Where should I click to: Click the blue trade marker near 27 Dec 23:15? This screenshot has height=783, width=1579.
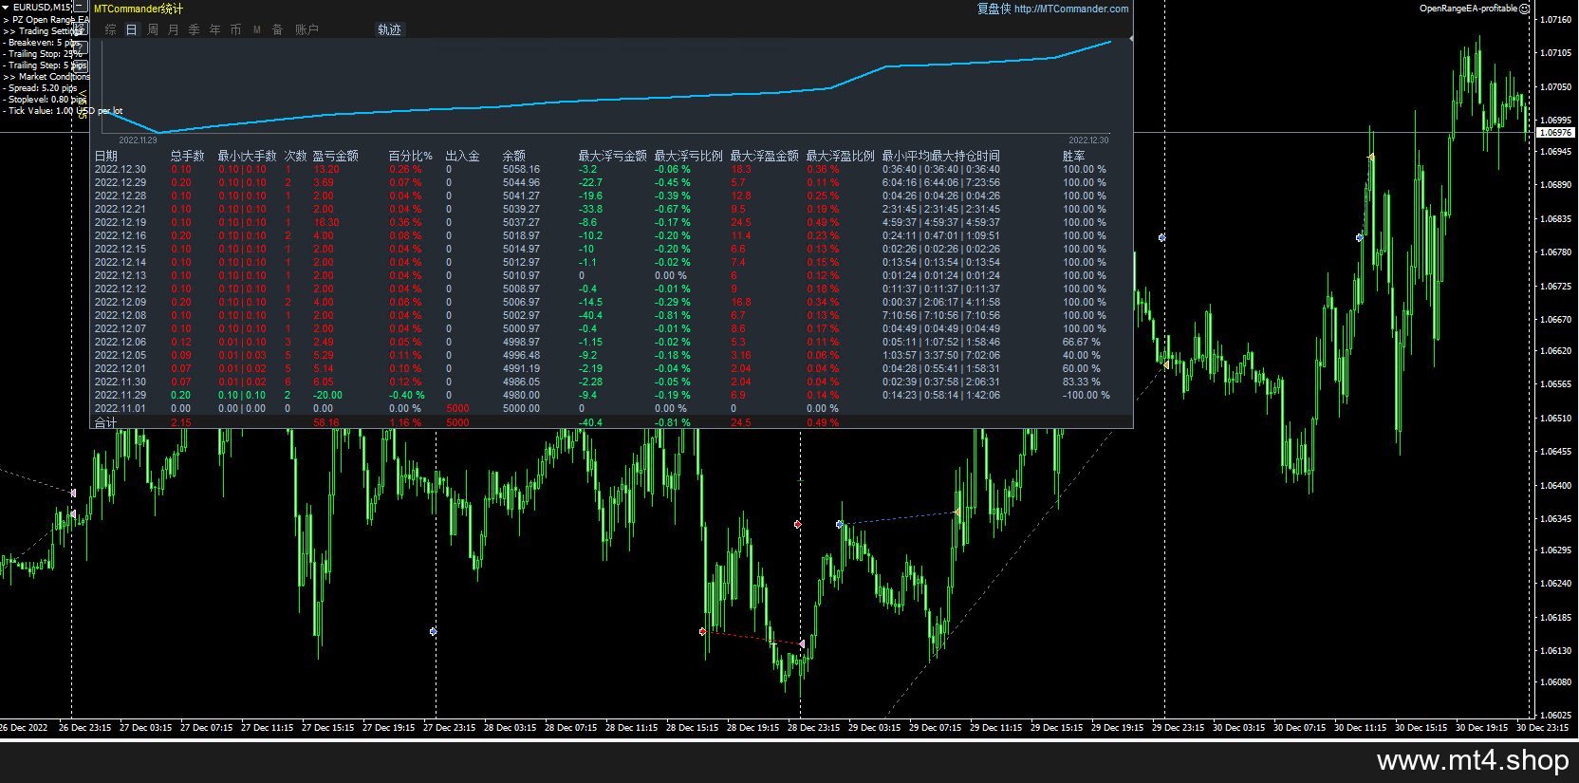pyautogui.click(x=434, y=631)
